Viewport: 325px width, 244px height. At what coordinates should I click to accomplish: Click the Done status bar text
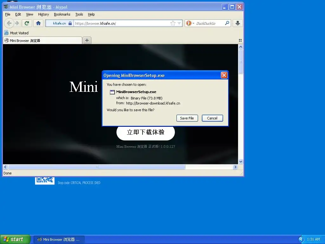click(8, 173)
